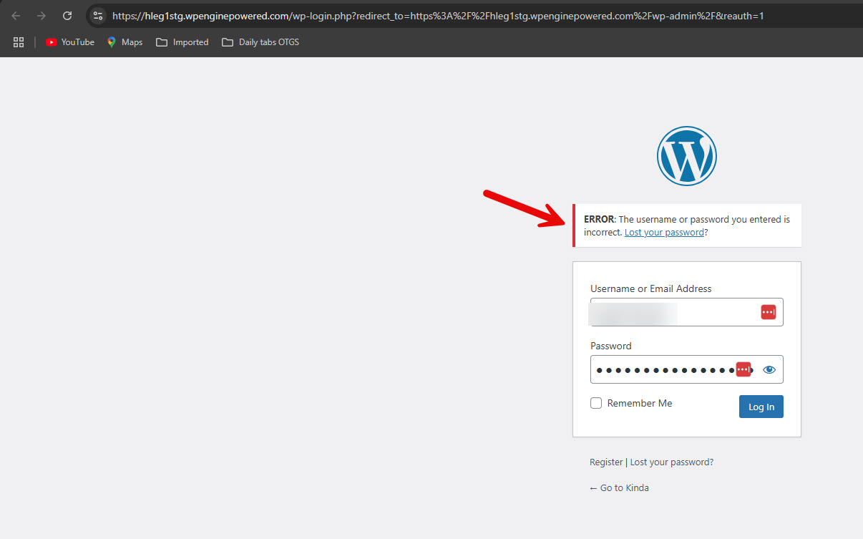
Task: Click password manager icon in password field
Action: (743, 369)
